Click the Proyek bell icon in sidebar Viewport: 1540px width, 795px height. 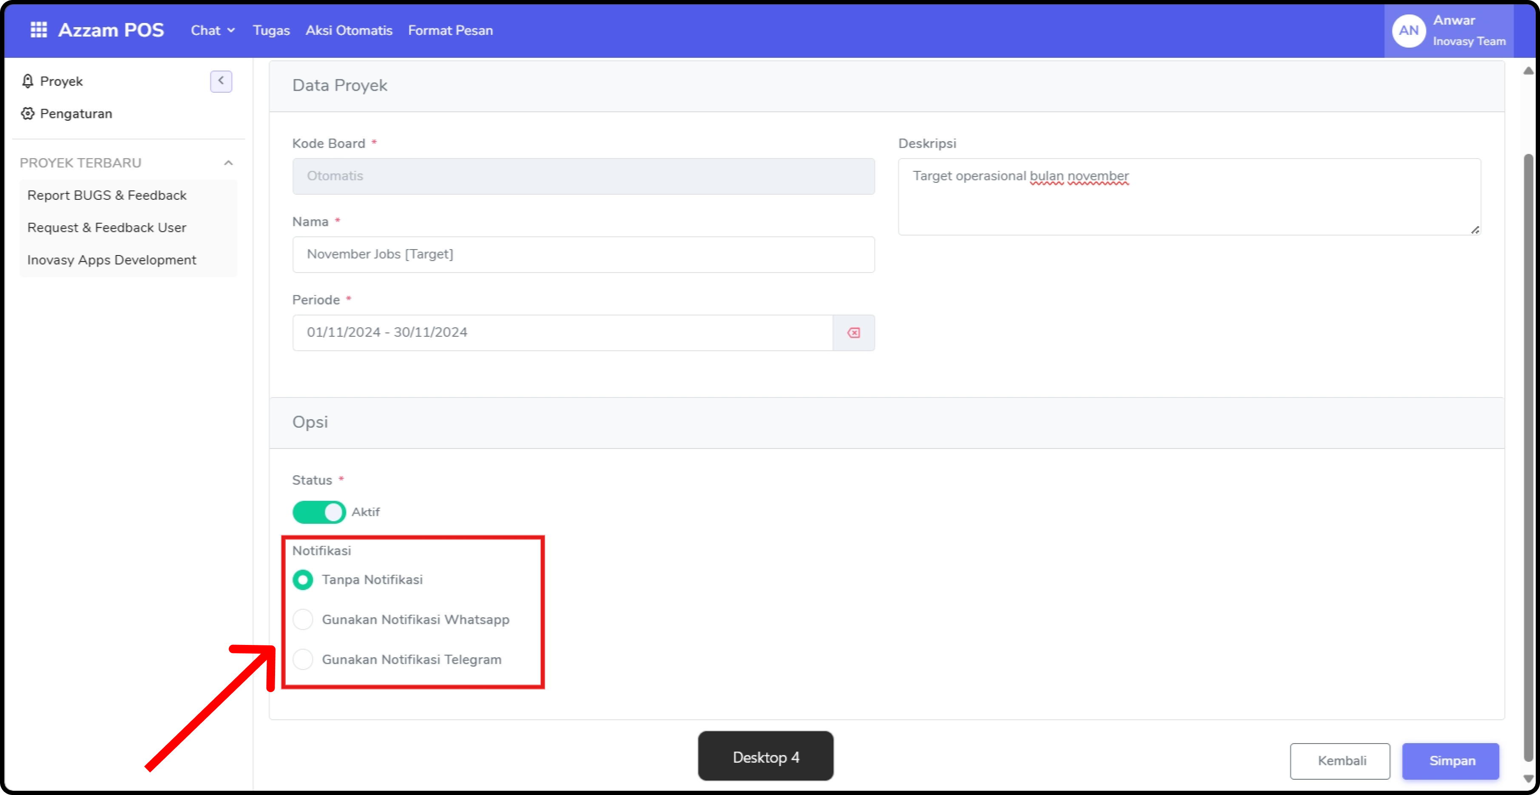point(28,81)
